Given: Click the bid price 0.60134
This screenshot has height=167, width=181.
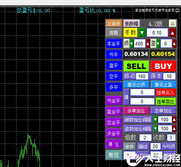Looking at the screenshot, I should point(136,54).
